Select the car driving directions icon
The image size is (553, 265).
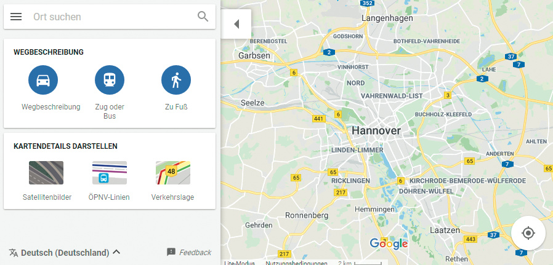pyautogui.click(x=43, y=80)
